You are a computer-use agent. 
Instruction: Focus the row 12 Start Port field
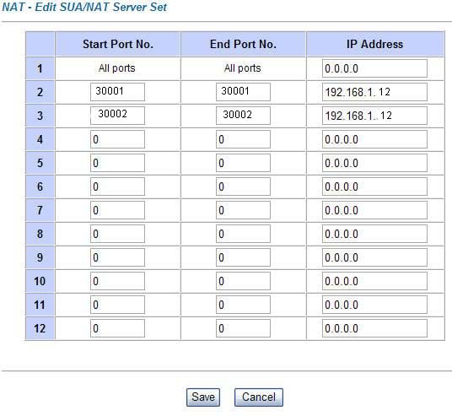tap(117, 328)
